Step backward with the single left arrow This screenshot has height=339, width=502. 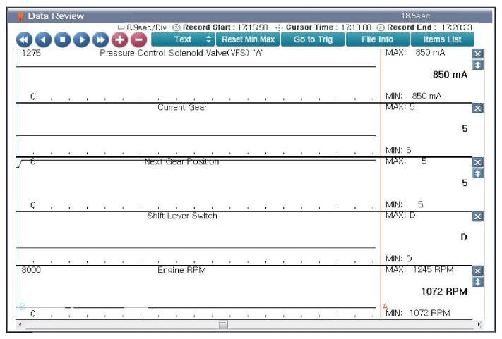(43, 40)
